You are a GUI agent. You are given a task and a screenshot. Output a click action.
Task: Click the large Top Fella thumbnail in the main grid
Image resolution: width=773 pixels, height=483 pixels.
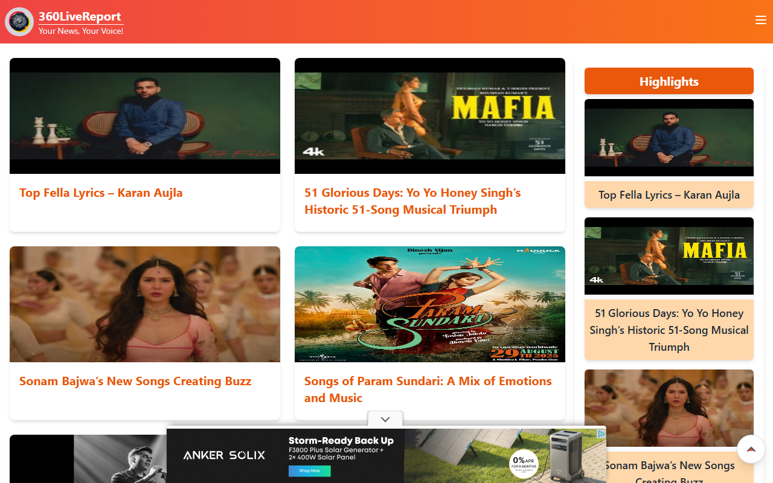pos(145,116)
